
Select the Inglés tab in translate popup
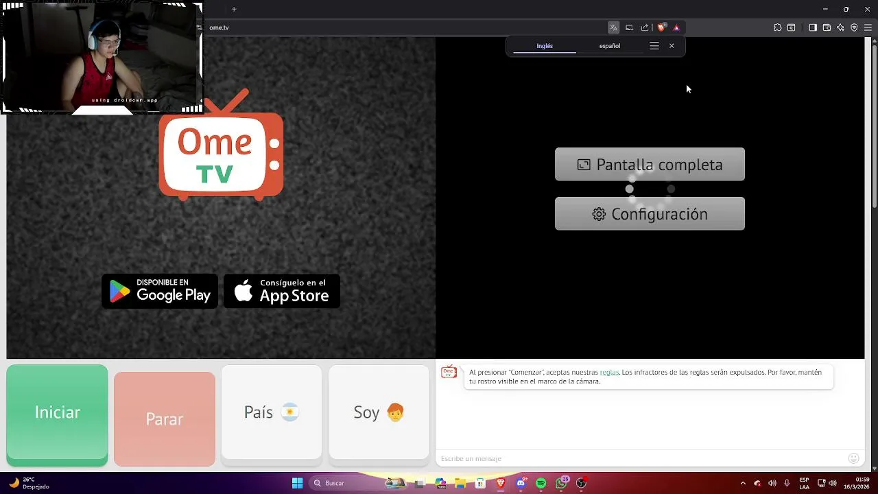coord(545,46)
